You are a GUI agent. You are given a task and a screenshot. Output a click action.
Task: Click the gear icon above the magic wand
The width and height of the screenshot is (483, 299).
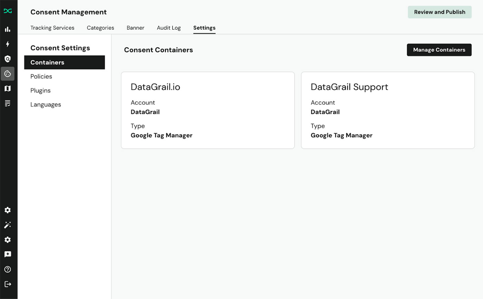(x=8, y=210)
